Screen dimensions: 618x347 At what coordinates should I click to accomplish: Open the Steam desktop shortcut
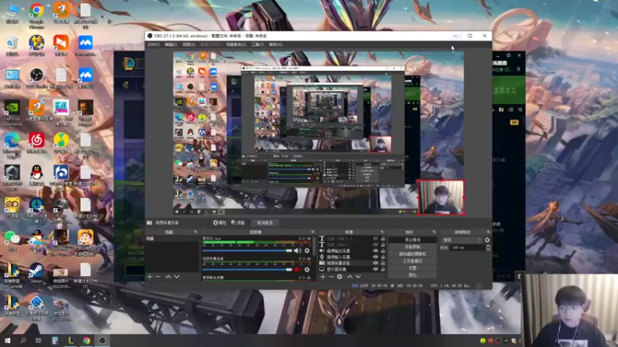tap(36, 273)
